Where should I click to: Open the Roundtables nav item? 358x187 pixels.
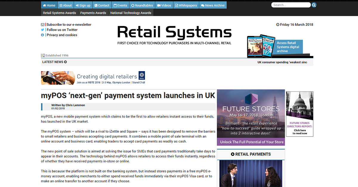[142, 5]
